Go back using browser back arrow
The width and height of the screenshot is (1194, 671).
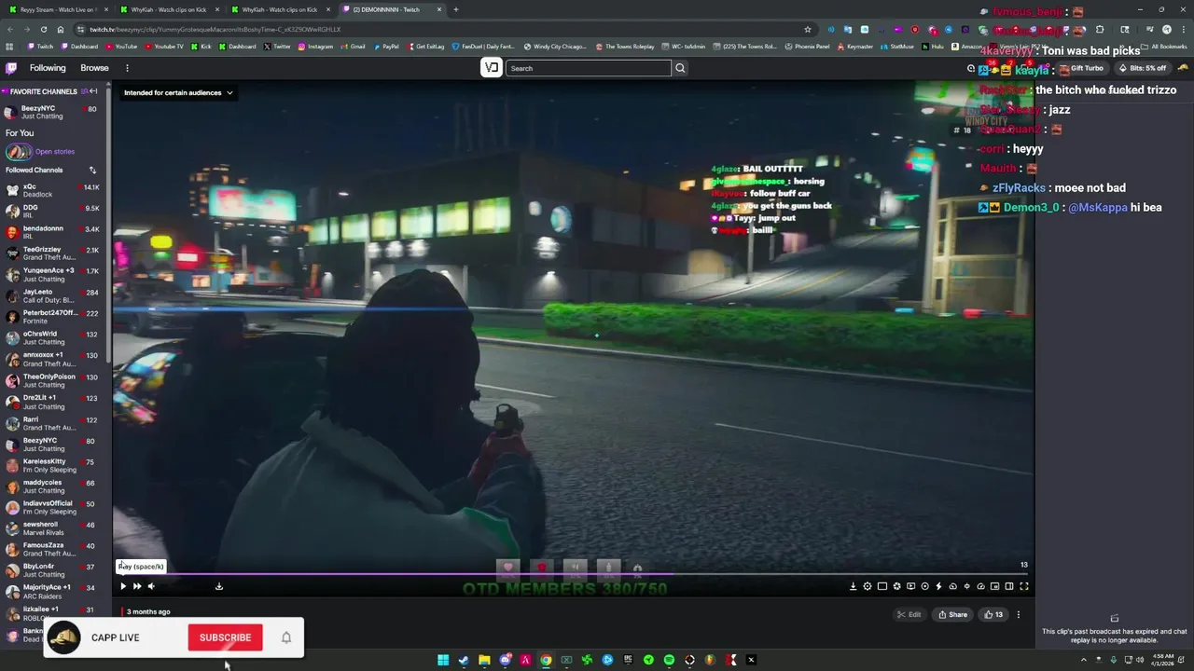[x=9, y=29]
